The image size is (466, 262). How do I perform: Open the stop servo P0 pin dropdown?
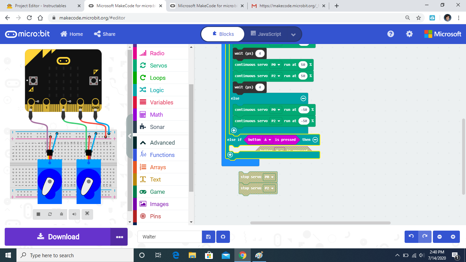pos(269,177)
